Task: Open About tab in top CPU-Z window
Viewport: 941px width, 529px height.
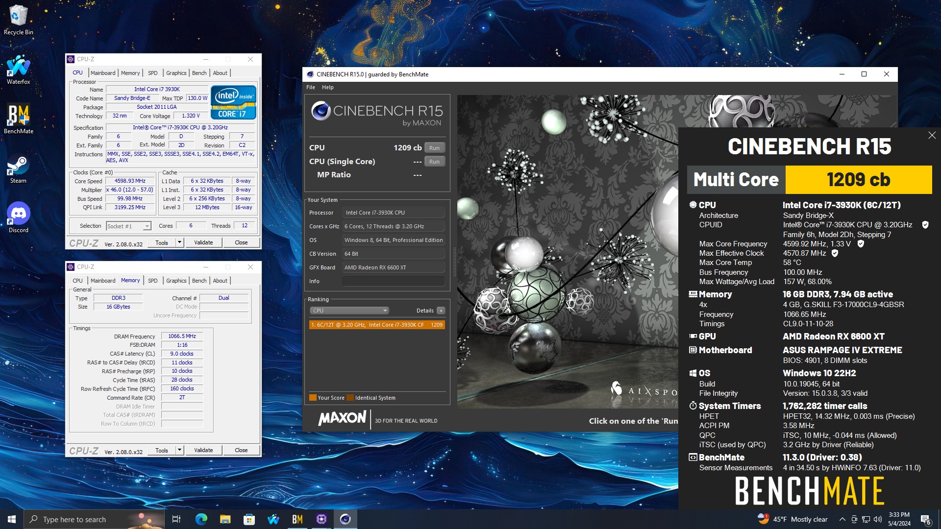Action: coord(220,73)
